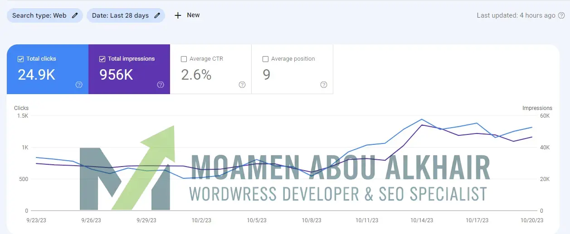Open the Date: Last 28 days filter
Viewport: 570px width, 234px height.
(120, 15)
